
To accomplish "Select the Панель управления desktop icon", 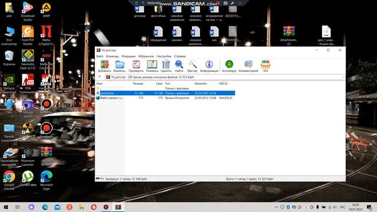I will [x=9, y=132].
